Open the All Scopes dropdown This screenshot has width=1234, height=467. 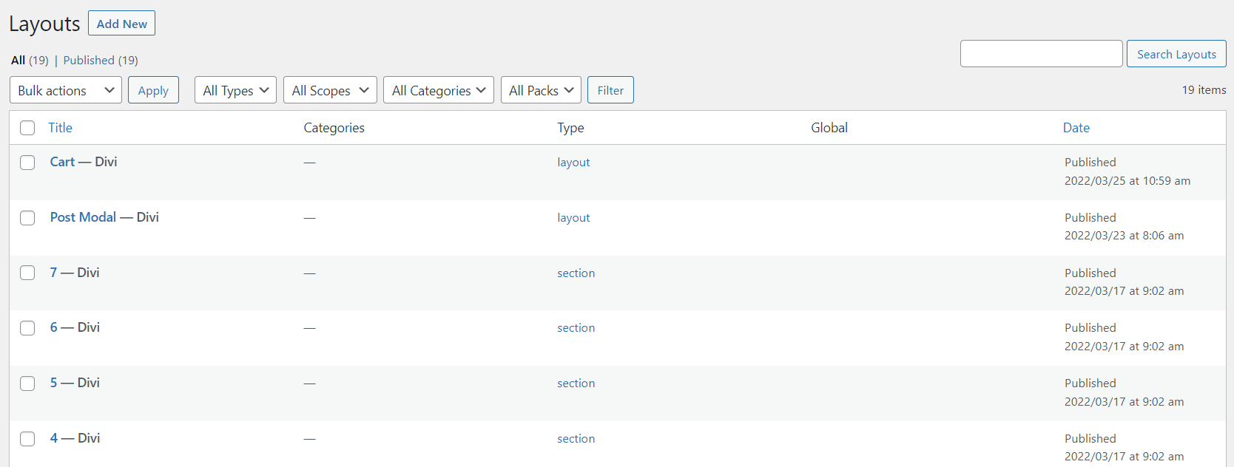330,90
